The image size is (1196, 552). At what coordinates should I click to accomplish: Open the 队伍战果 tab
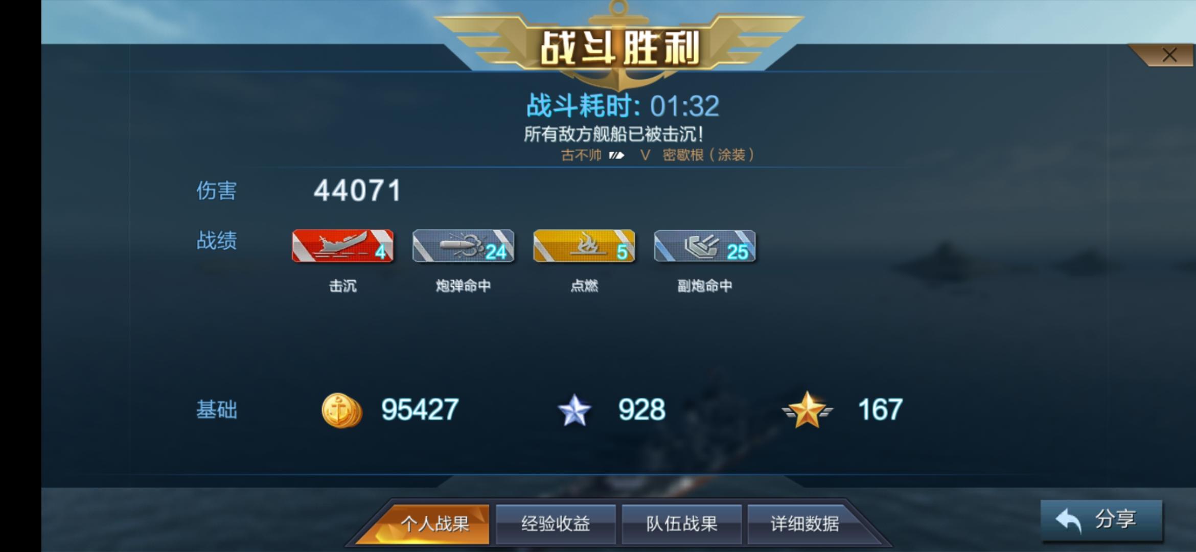[681, 524]
